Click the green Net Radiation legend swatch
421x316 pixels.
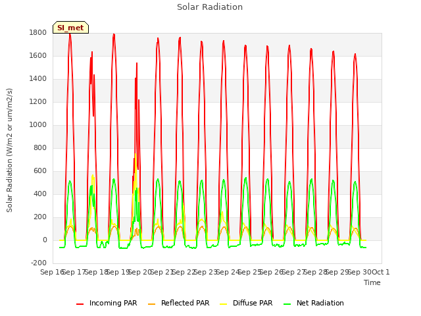[287, 304]
